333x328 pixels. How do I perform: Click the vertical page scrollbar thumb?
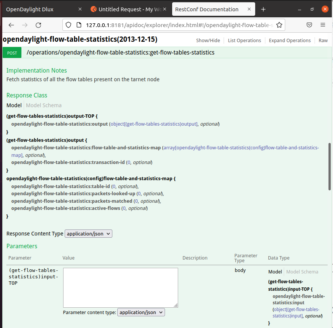(x=330, y=166)
